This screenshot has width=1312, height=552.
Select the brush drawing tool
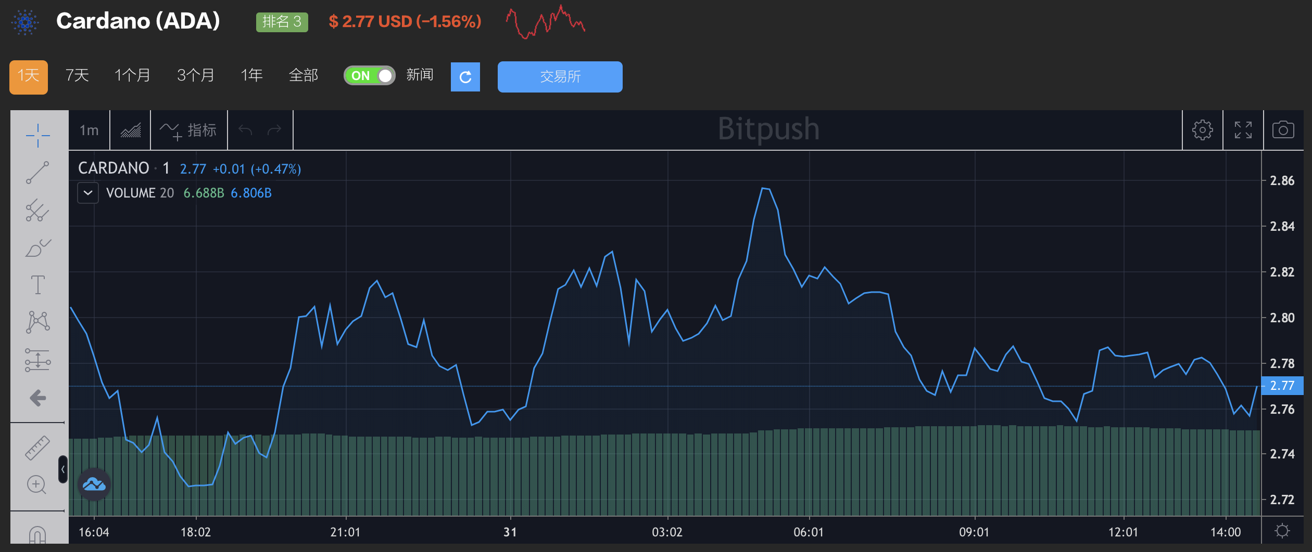pos(37,248)
